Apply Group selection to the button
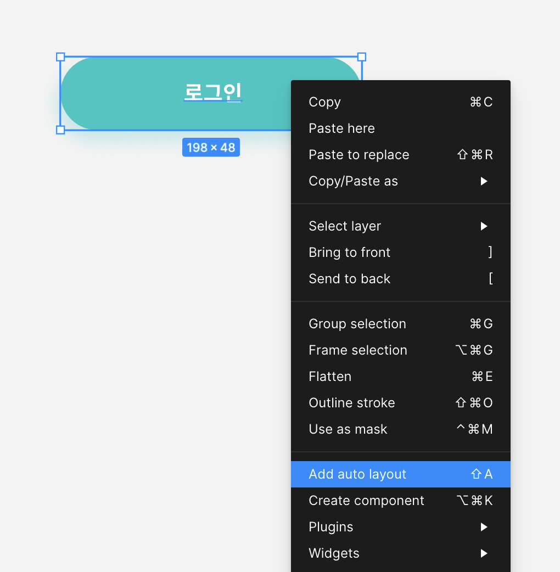 357,323
